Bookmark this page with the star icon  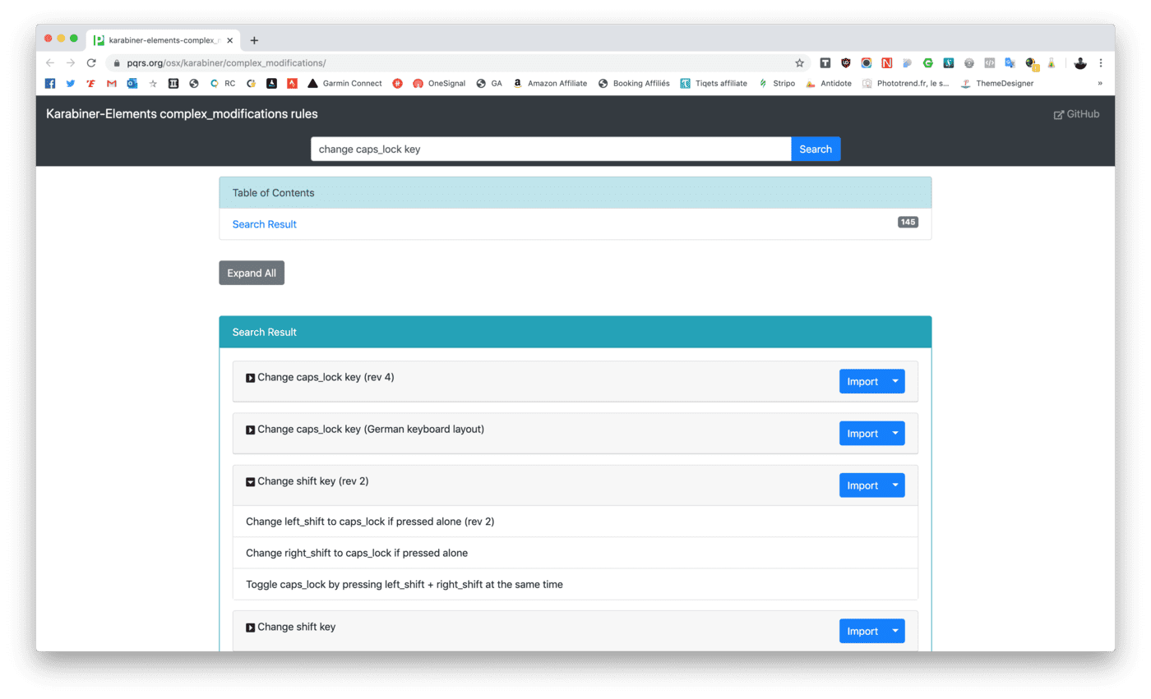coord(799,62)
